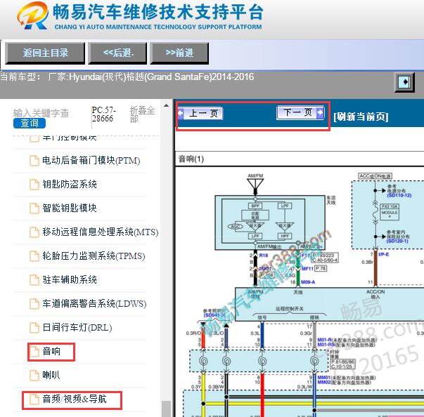Open the 下一页 next page button
This screenshot has width=424, height=417.
click(x=300, y=112)
